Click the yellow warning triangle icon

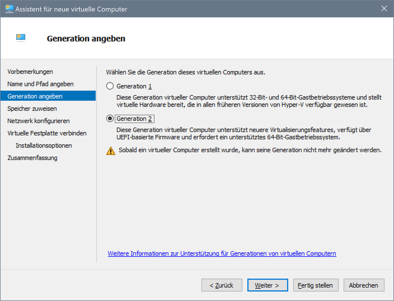pyautogui.click(x=111, y=151)
